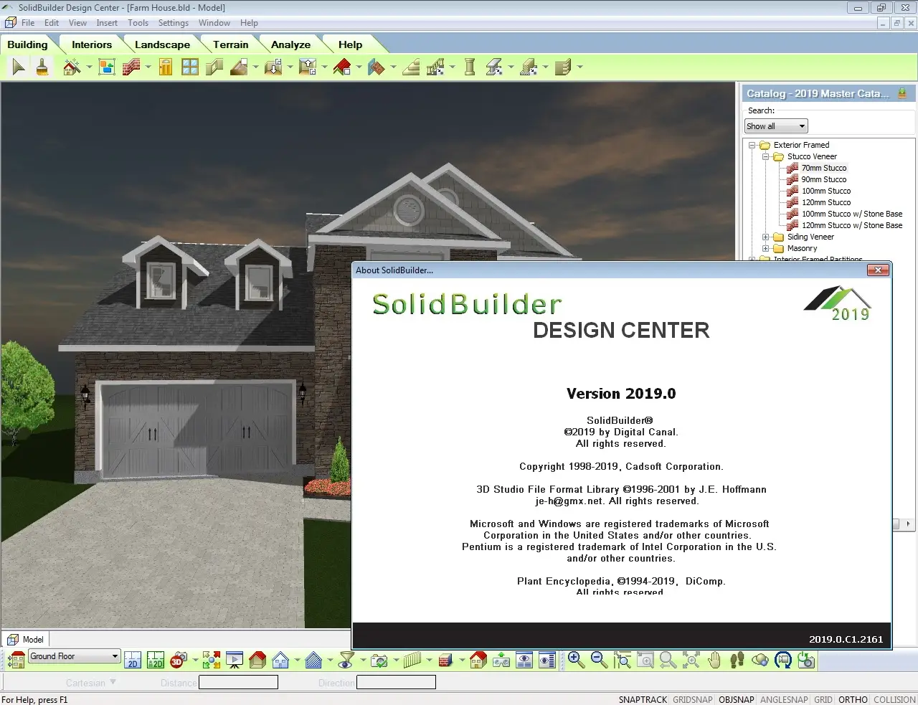This screenshot has width=918, height=705.
Task: Open the House Wizard dropdown arrow
Action: 89,67
